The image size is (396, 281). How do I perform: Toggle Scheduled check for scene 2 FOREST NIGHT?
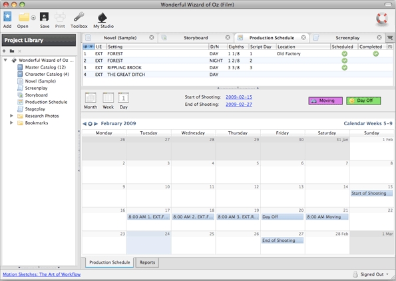point(344,61)
